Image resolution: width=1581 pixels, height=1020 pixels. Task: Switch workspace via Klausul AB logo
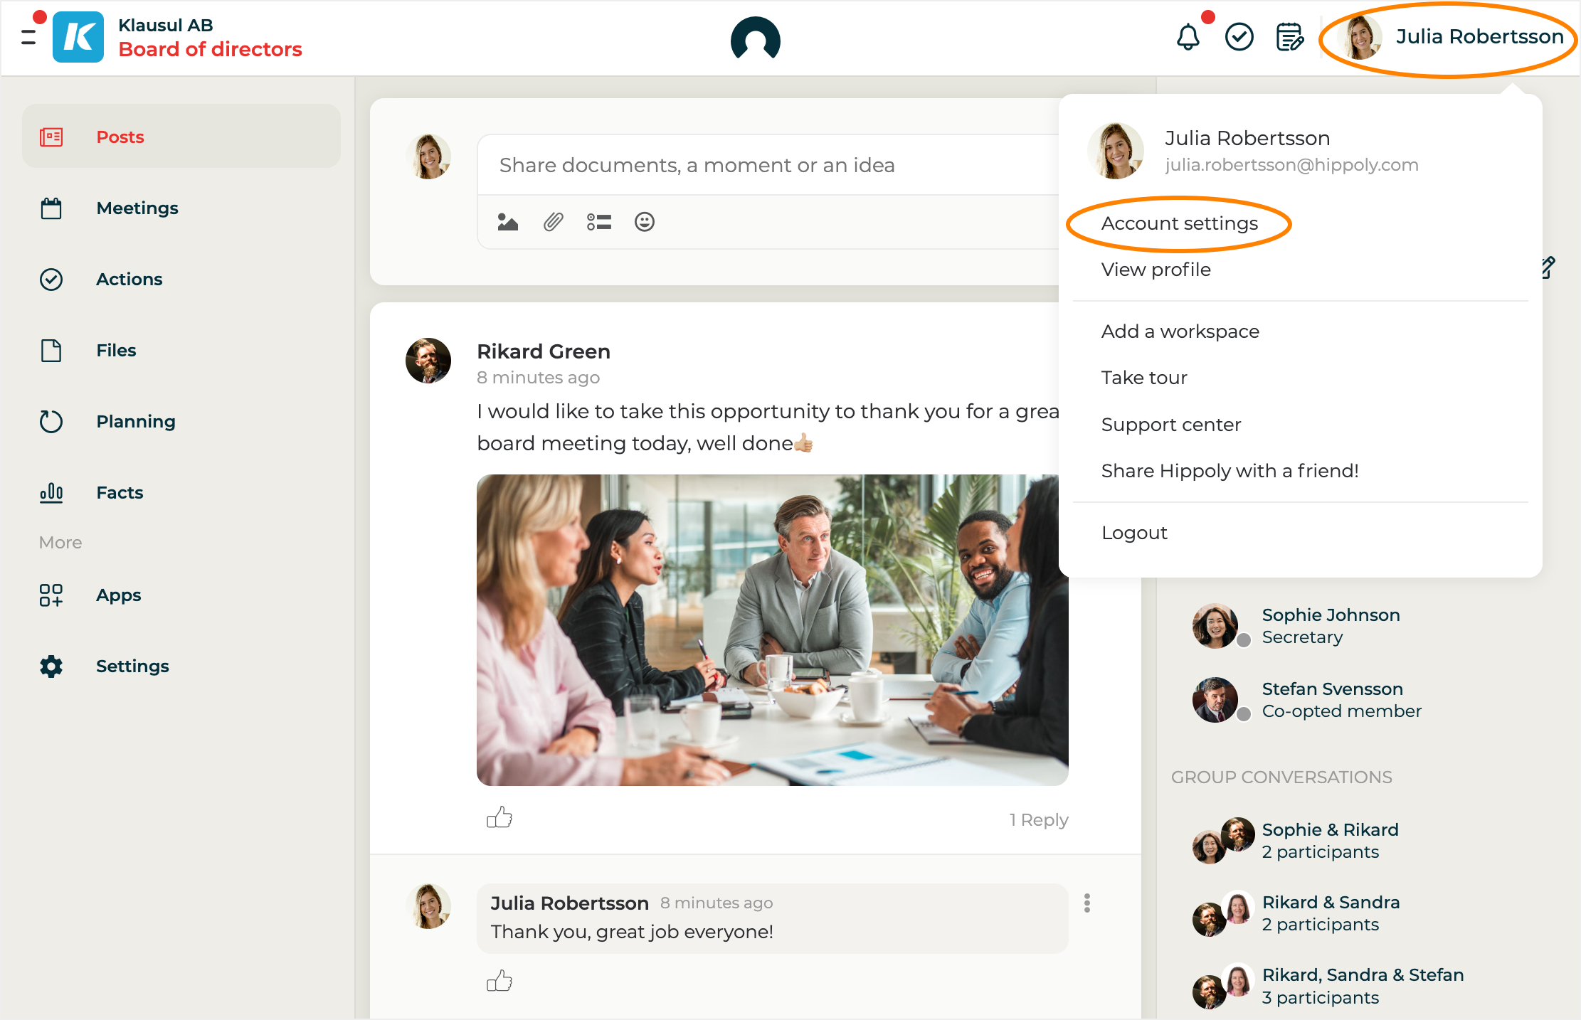pyautogui.click(x=78, y=37)
